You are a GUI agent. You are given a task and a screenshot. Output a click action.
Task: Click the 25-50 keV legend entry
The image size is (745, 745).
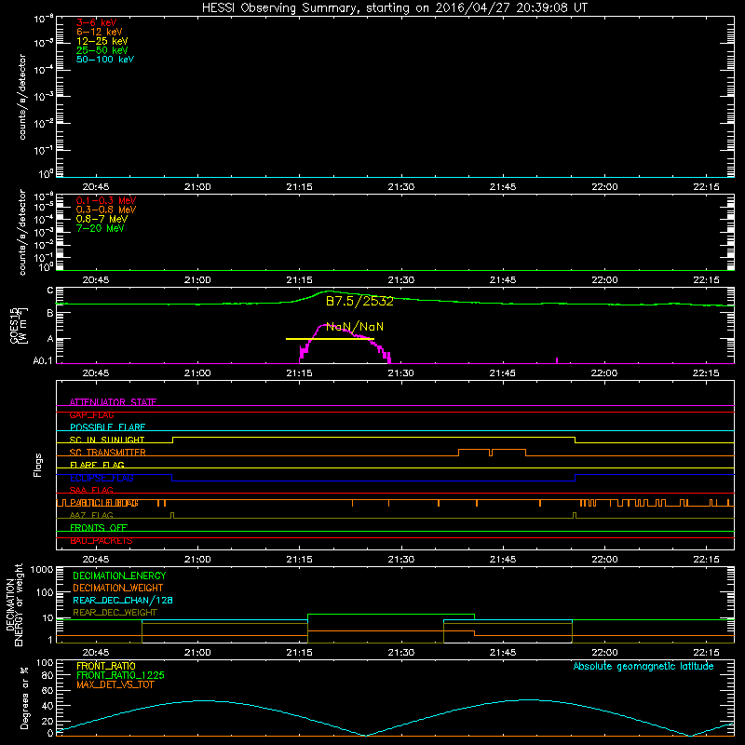tap(102, 50)
